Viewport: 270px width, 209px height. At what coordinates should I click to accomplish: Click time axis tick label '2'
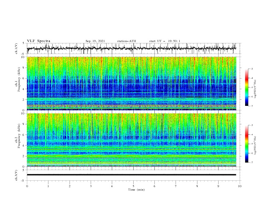pos(70,186)
